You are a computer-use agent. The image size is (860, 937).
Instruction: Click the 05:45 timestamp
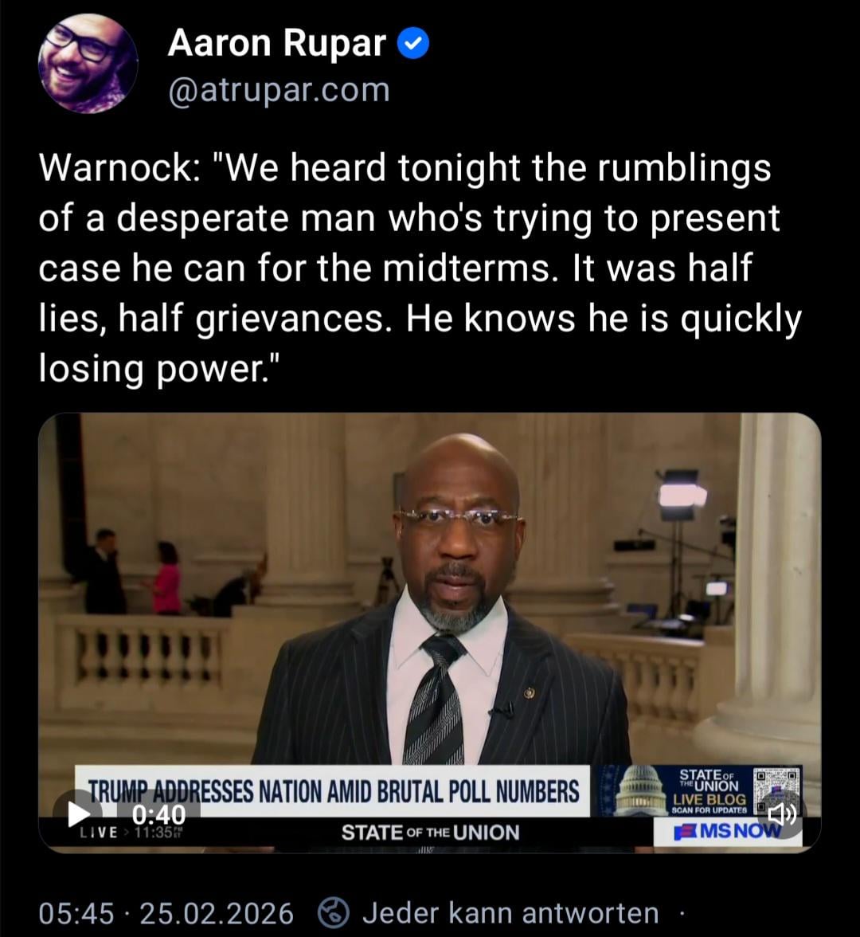(76, 914)
